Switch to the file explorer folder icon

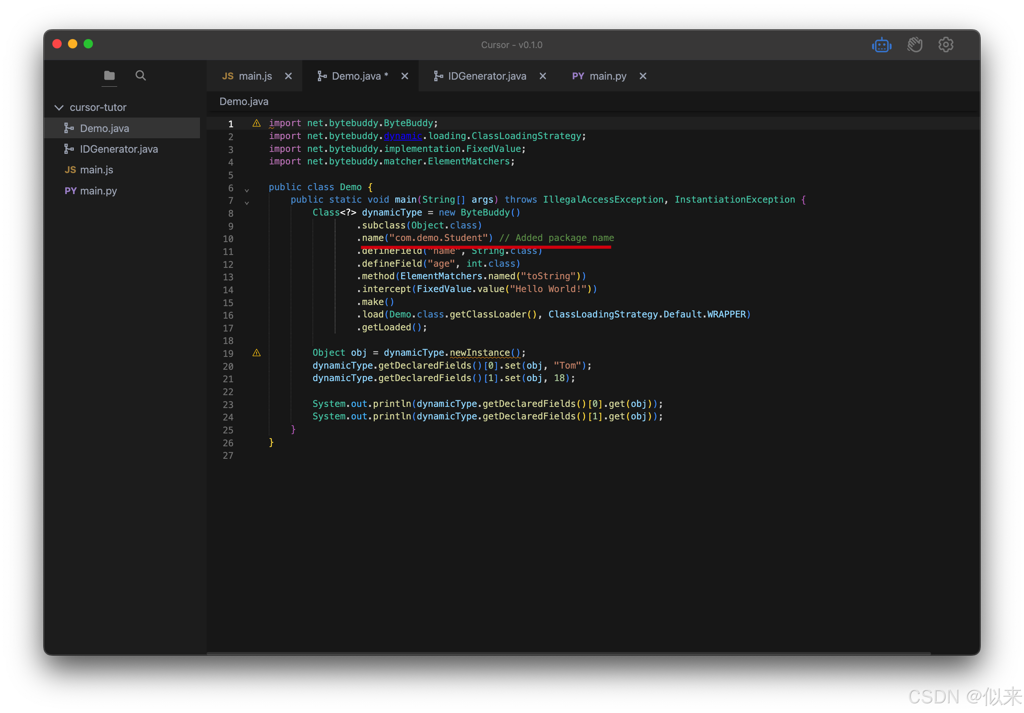point(109,75)
